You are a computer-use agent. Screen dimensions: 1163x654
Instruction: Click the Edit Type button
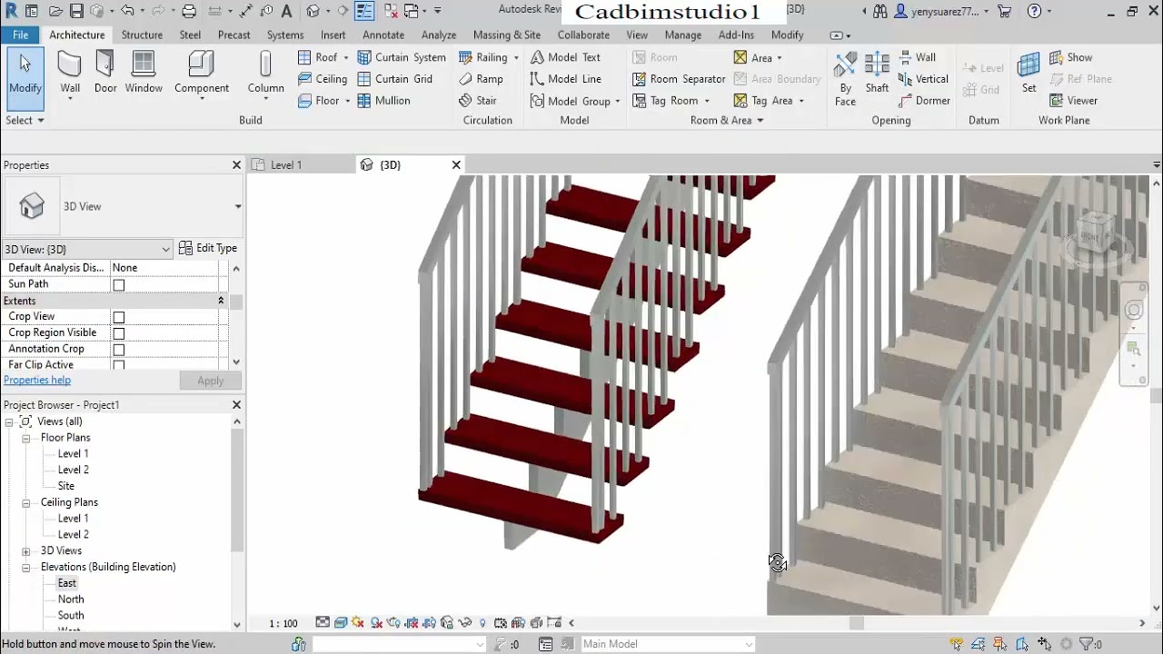click(208, 248)
